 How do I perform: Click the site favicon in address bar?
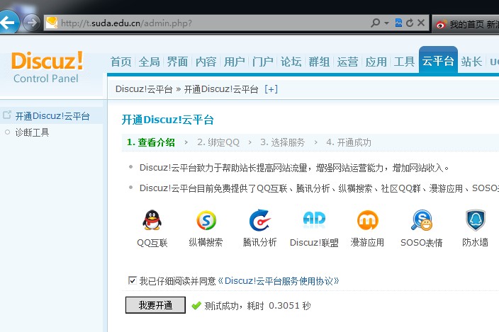click(52, 23)
